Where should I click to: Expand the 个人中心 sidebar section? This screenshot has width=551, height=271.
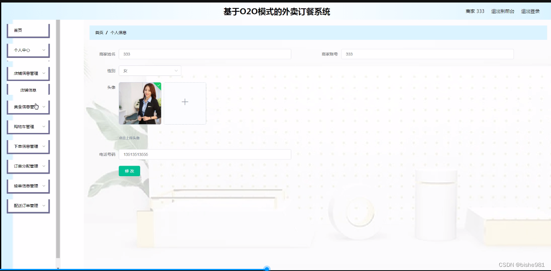(28, 50)
